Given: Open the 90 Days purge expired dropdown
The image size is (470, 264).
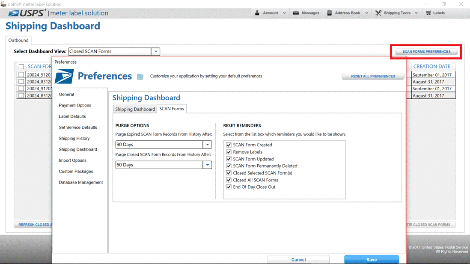Looking at the screenshot, I should click(208, 145).
